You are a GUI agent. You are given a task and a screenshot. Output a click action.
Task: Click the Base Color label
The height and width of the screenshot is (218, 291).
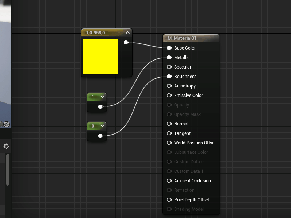coord(185,48)
